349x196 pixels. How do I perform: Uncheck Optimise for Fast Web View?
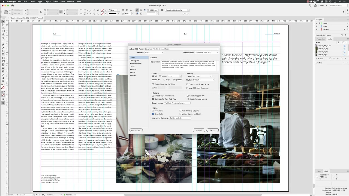click(153, 99)
